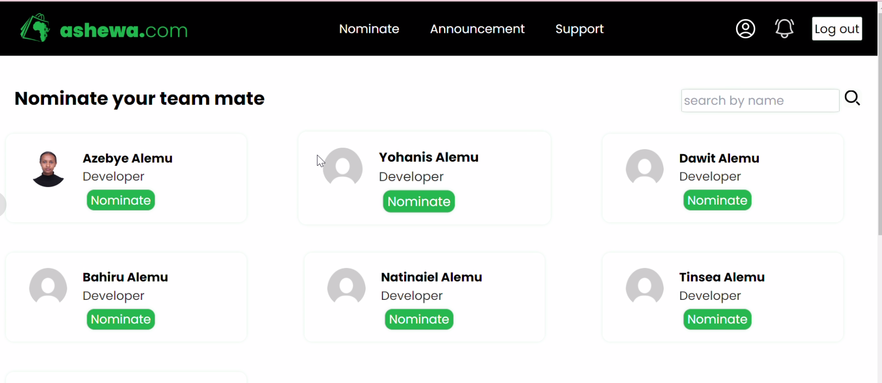Open the user profile icon
This screenshot has width=882, height=383.
coord(745,29)
